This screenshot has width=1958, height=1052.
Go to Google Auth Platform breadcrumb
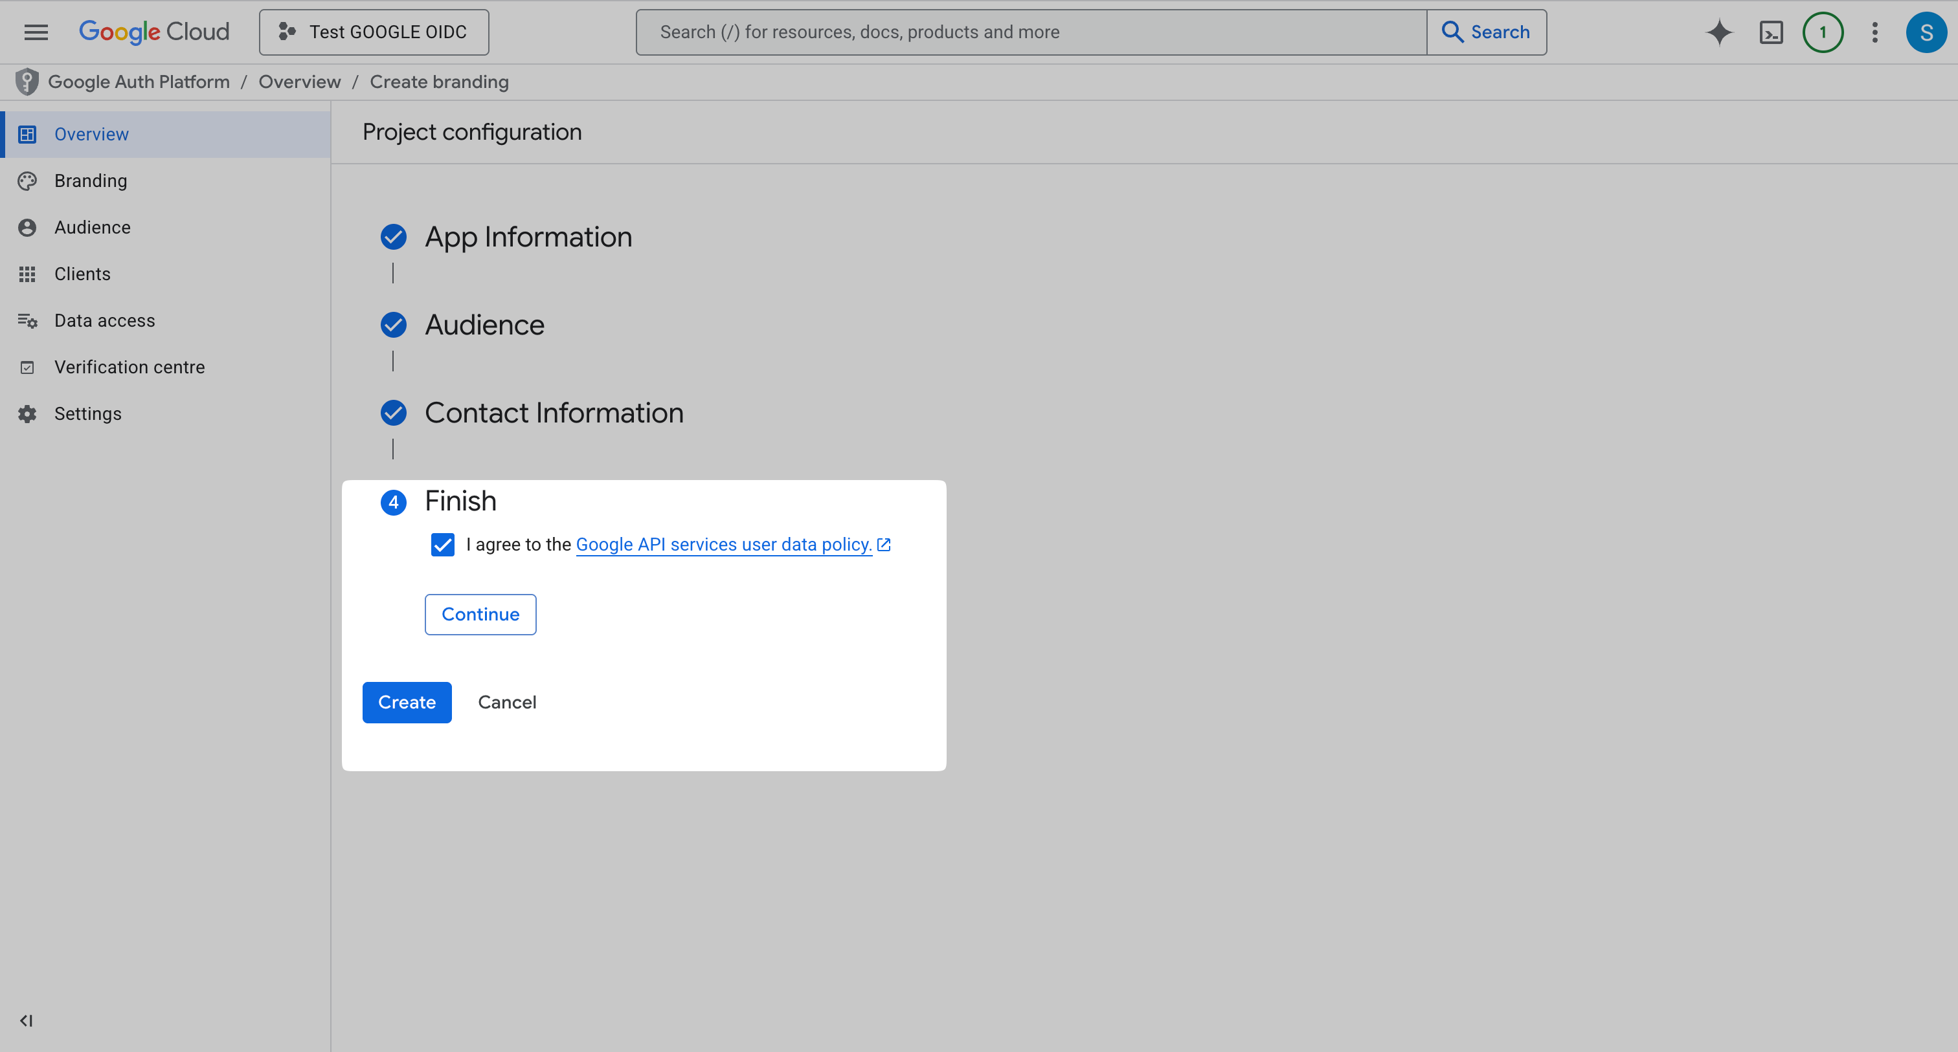pos(139,82)
